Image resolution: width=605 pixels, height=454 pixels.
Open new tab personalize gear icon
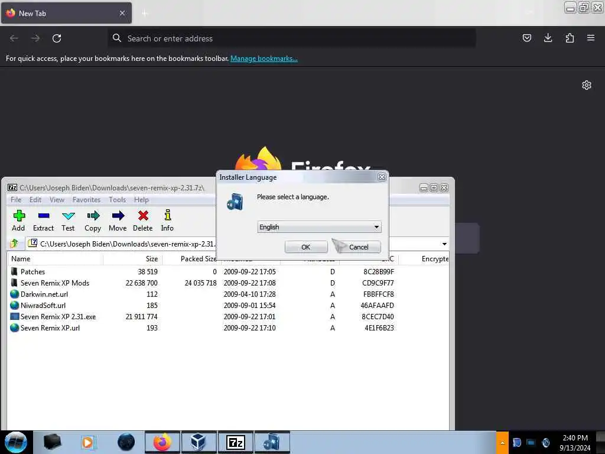(x=587, y=85)
